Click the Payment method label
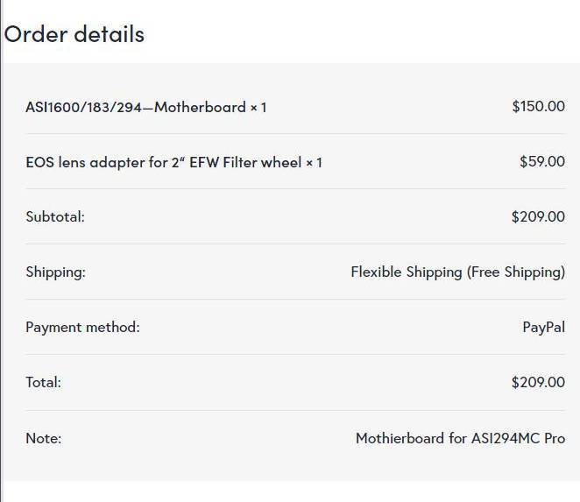The height and width of the screenshot is (502, 580). click(82, 328)
